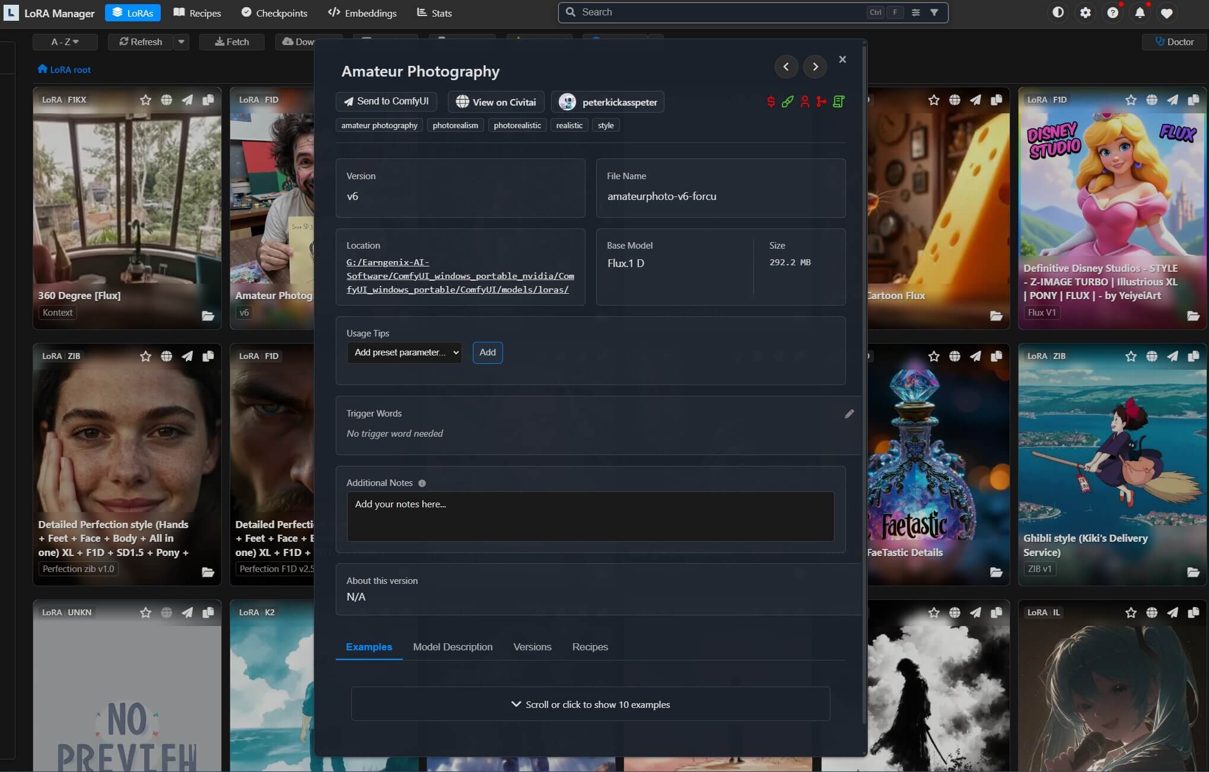Select the Model Description tab
1209x772 pixels.
[x=453, y=647]
